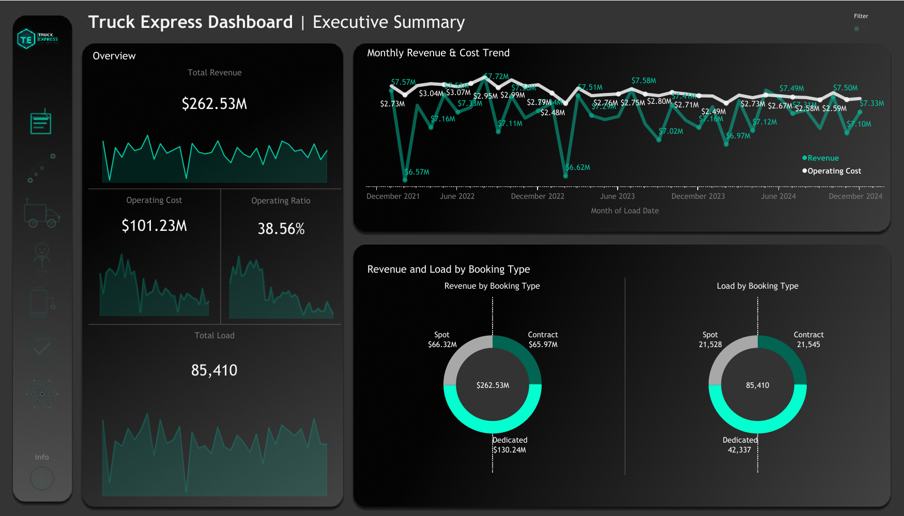Select the $7.11M revenue data label

[x=510, y=123]
